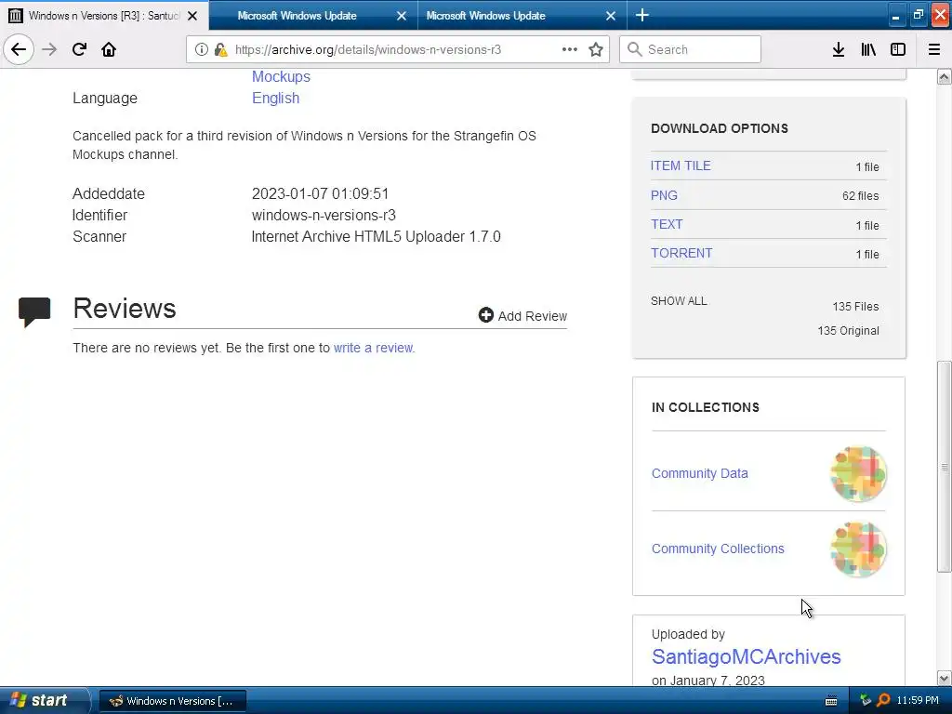Viewport: 952px width, 714px height.
Task: Click the orange magnifier tray icon
Action: coord(883,700)
